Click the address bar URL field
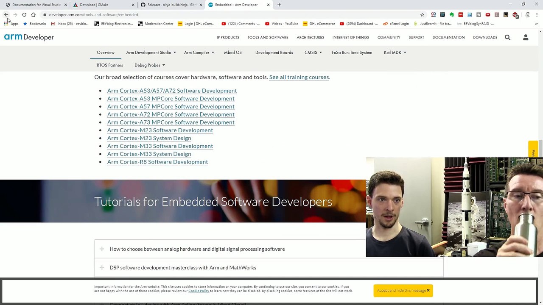 pos(229,15)
